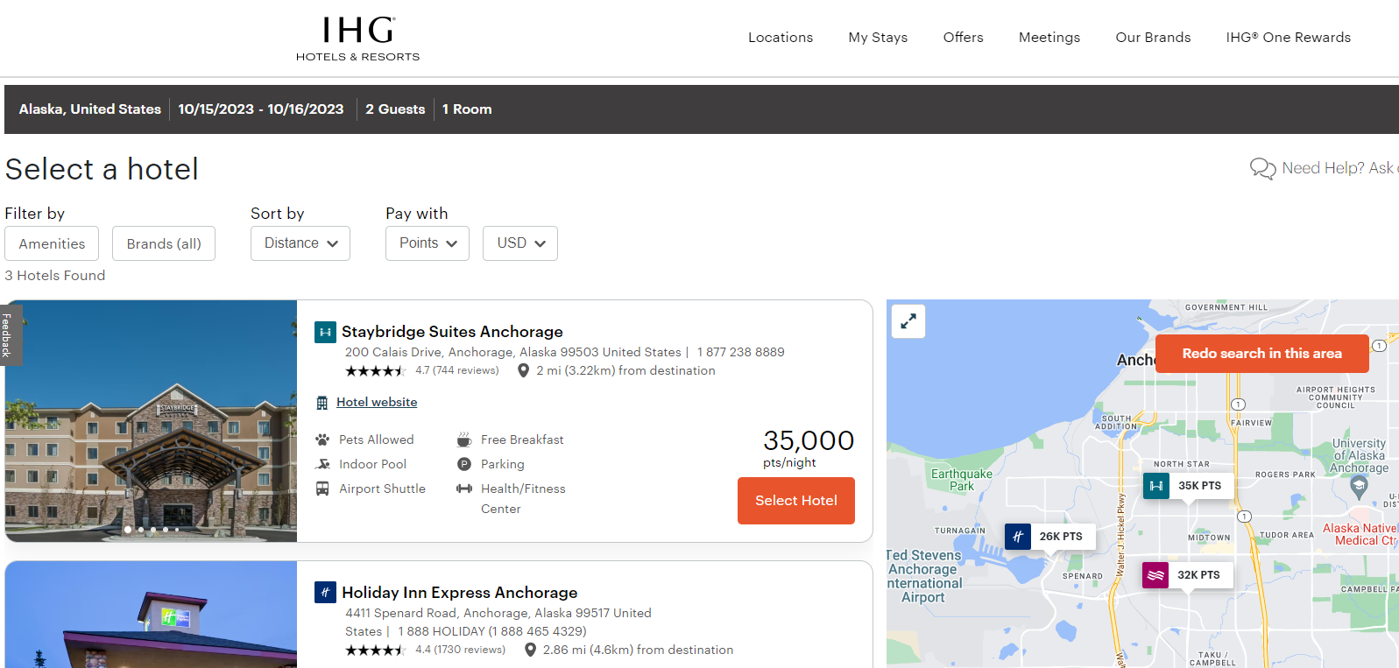Click the Need Help chat bubble icon
1399x668 pixels.
pyautogui.click(x=1262, y=168)
